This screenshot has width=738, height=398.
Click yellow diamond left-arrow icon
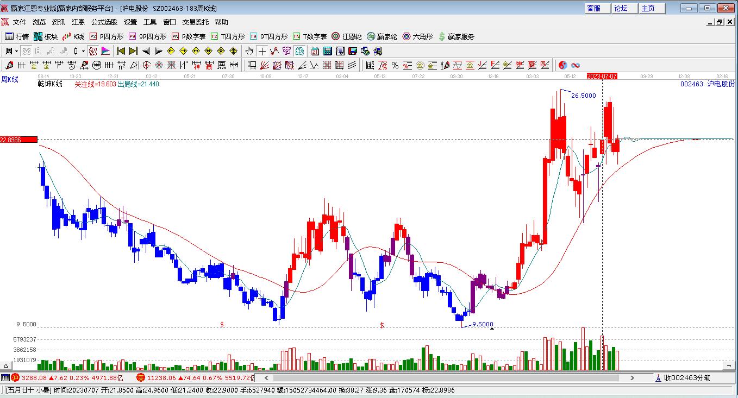coord(171,51)
